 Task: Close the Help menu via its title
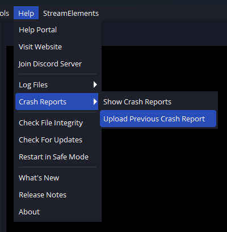click(x=26, y=13)
